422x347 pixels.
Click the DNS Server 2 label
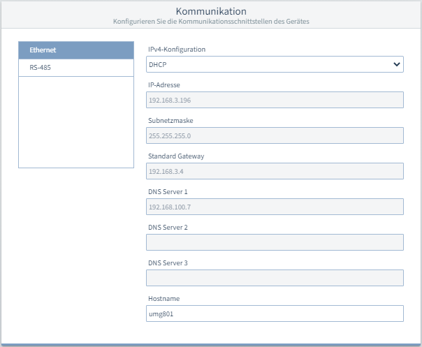(168, 228)
